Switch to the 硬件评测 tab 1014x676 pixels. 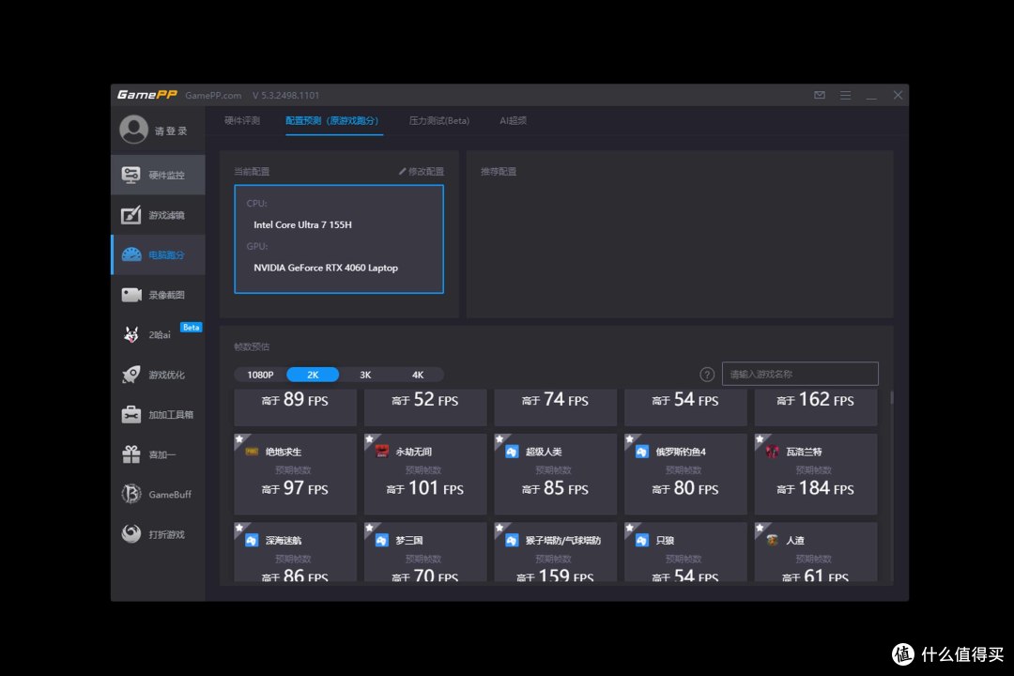point(242,121)
